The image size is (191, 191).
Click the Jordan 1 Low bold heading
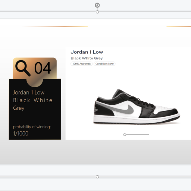tap(87, 52)
